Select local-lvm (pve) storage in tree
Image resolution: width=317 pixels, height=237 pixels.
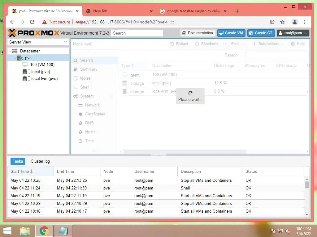45,79
